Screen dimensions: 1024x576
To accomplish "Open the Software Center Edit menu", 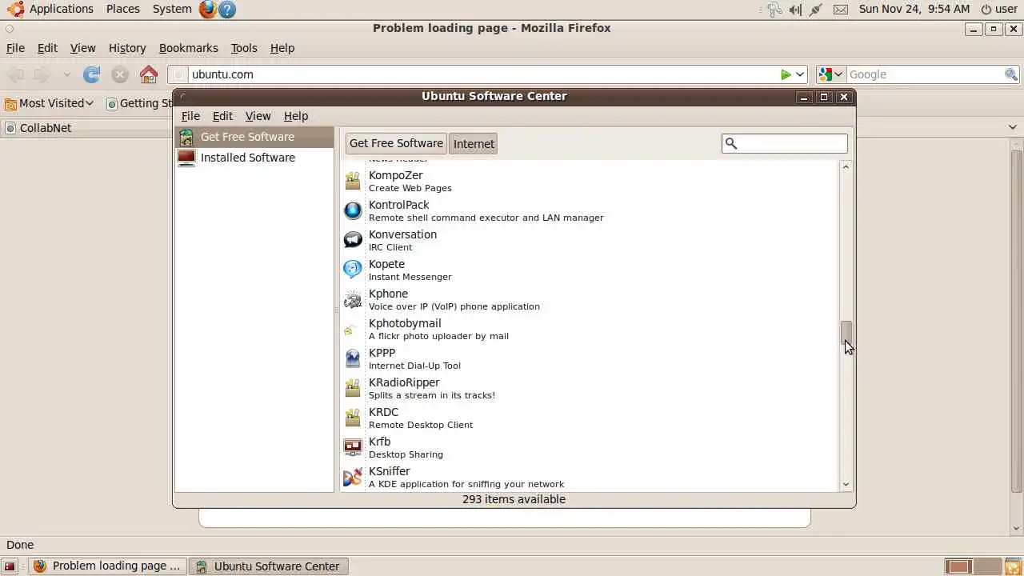I will (222, 116).
